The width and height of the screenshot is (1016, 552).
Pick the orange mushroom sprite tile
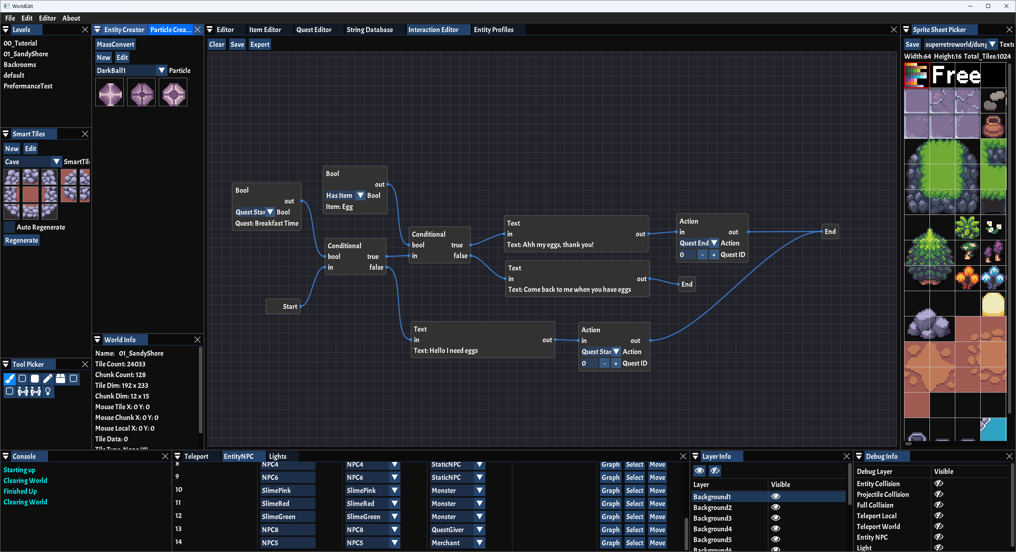click(x=968, y=278)
